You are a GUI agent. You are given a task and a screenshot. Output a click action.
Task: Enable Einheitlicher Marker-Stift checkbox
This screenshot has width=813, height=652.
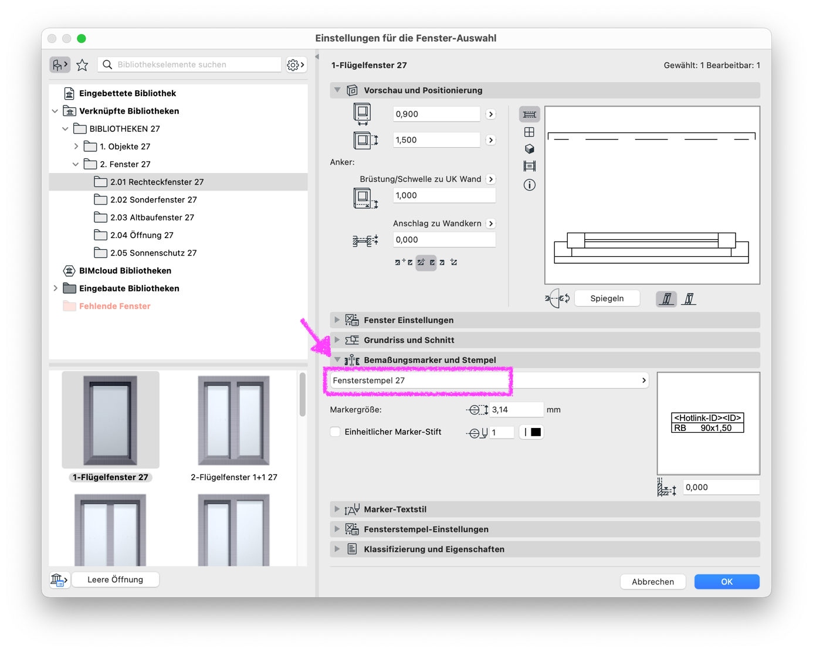[x=336, y=432]
